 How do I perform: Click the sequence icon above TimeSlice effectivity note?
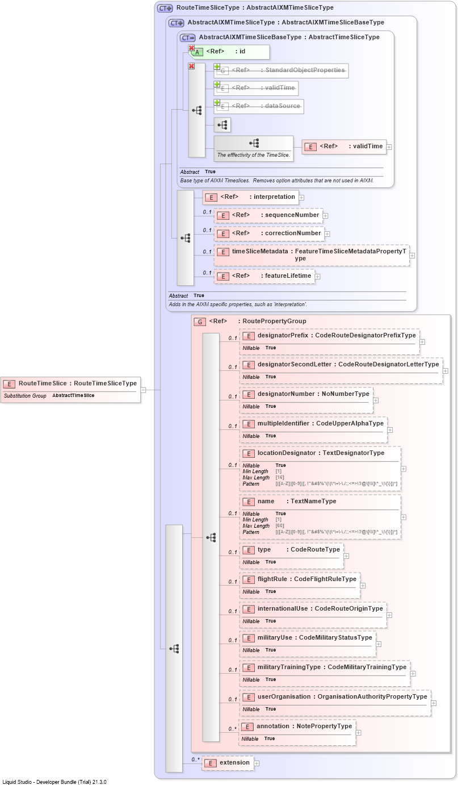(254, 143)
